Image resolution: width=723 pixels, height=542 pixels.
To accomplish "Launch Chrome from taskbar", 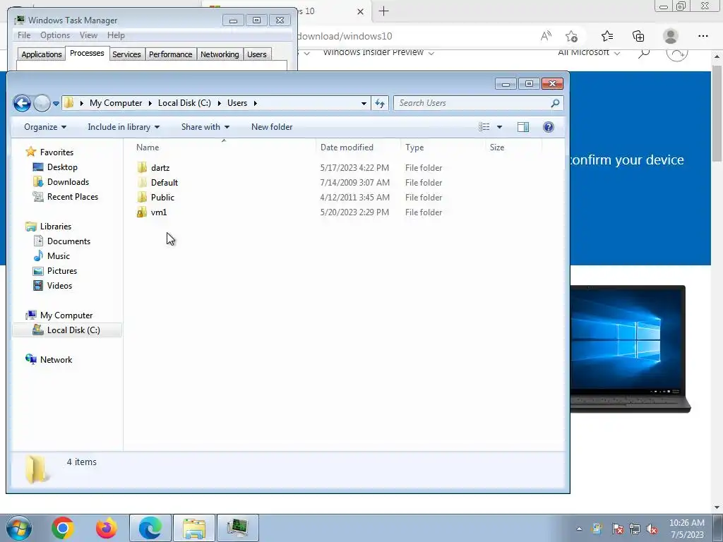I will point(63,528).
